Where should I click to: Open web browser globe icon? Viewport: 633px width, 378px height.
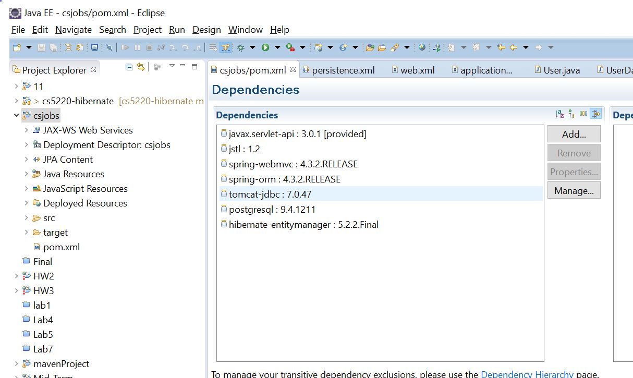click(x=422, y=47)
